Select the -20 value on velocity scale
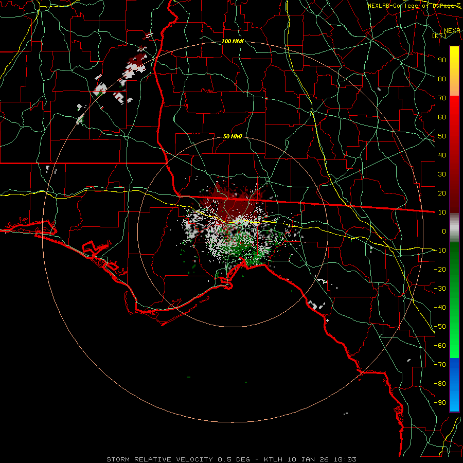The image size is (463, 463). [x=440, y=269]
